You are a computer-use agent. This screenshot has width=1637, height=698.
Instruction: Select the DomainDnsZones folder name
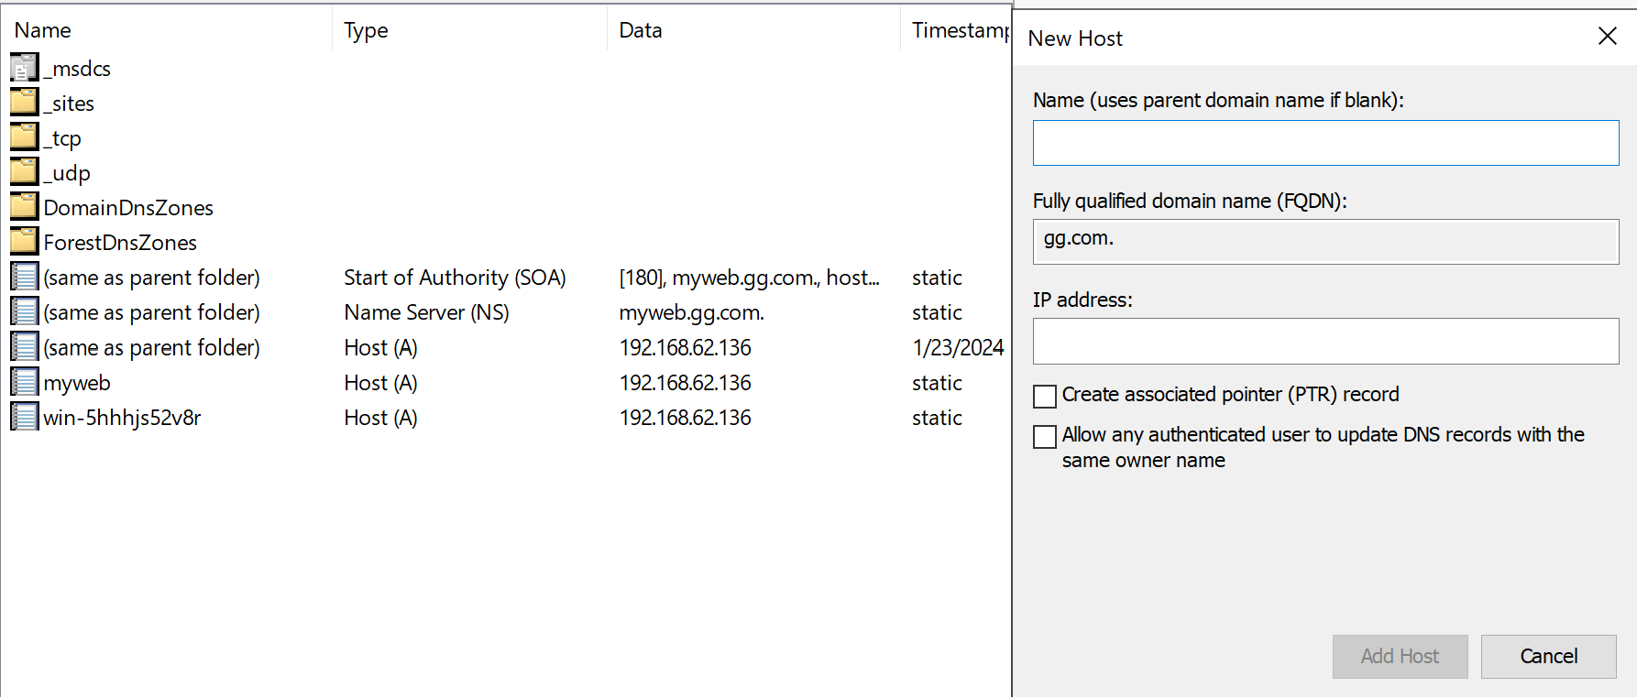click(128, 208)
